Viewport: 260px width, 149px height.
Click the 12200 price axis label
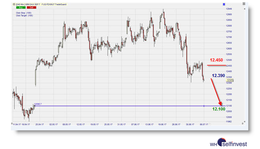pyautogui.click(x=229, y=94)
